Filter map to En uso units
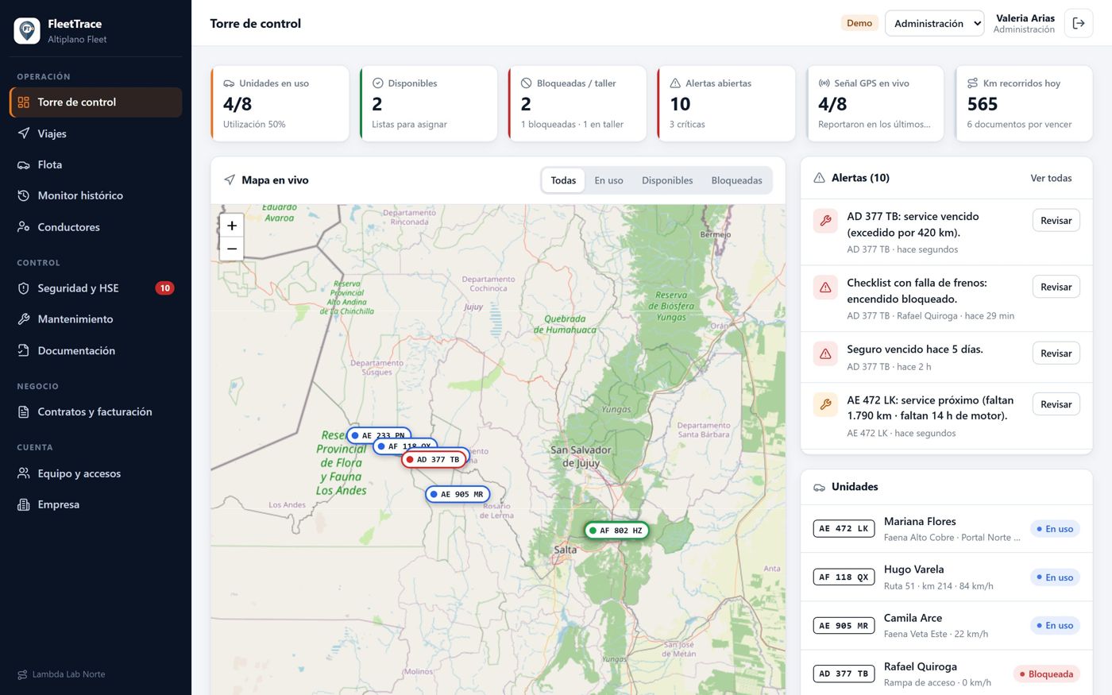This screenshot has width=1112, height=695. 608,180
